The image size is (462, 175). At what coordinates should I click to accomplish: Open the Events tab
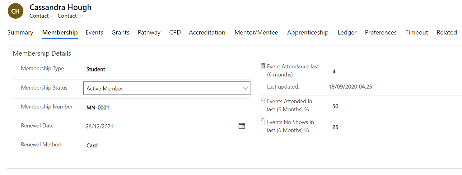click(94, 32)
